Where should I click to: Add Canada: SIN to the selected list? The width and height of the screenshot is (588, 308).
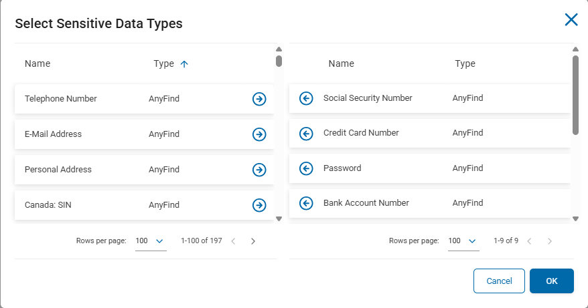coord(259,205)
